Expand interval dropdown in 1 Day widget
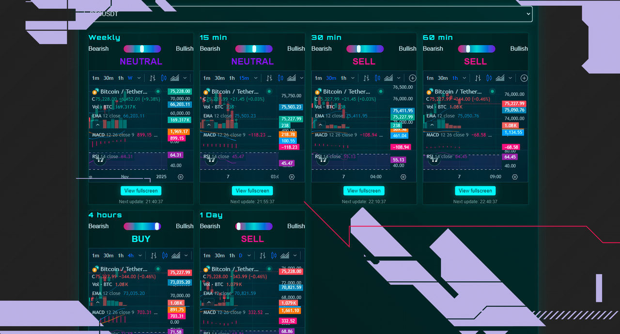The image size is (620, 334). (x=249, y=256)
